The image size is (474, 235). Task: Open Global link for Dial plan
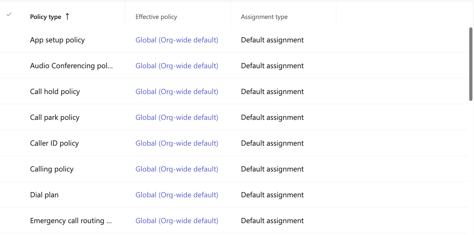(177, 195)
